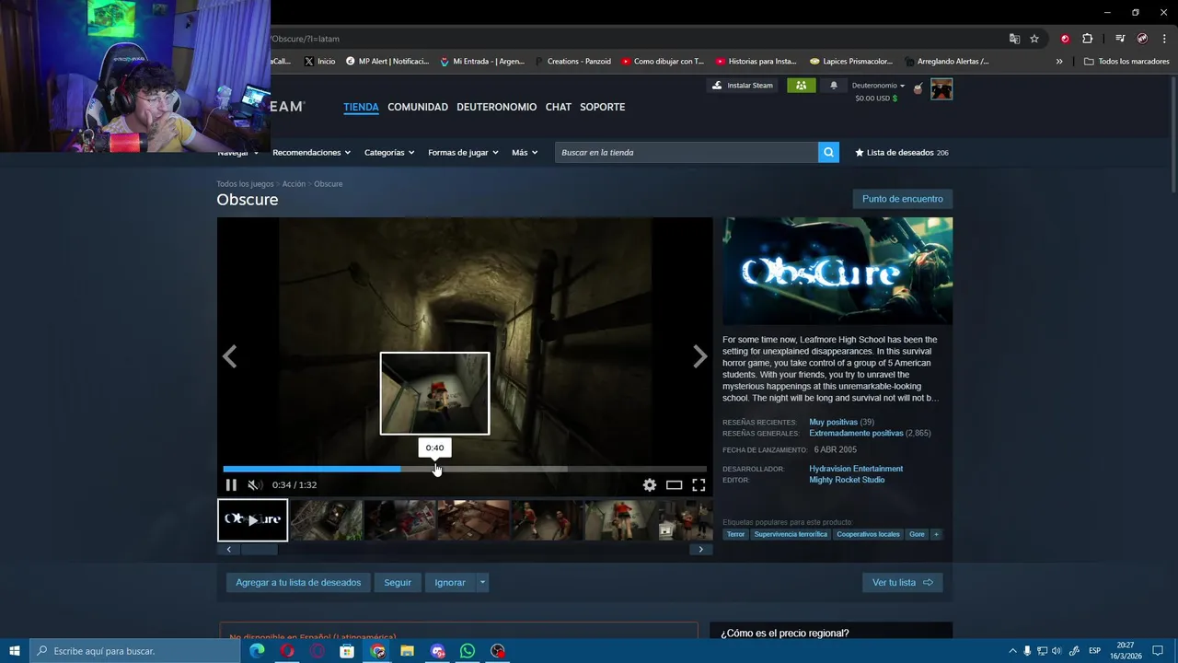The image size is (1178, 663).
Task: Click the mate gourd badge icon
Action: coord(918,88)
